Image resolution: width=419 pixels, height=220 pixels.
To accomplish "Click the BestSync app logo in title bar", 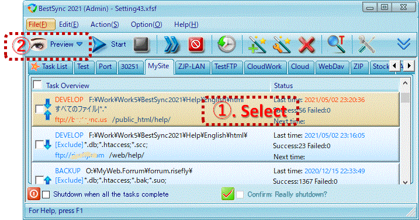I will 32,8.
